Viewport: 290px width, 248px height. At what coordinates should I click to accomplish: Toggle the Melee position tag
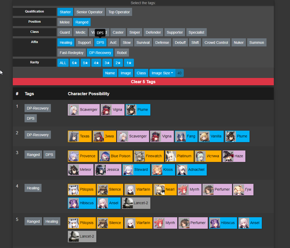(64, 22)
